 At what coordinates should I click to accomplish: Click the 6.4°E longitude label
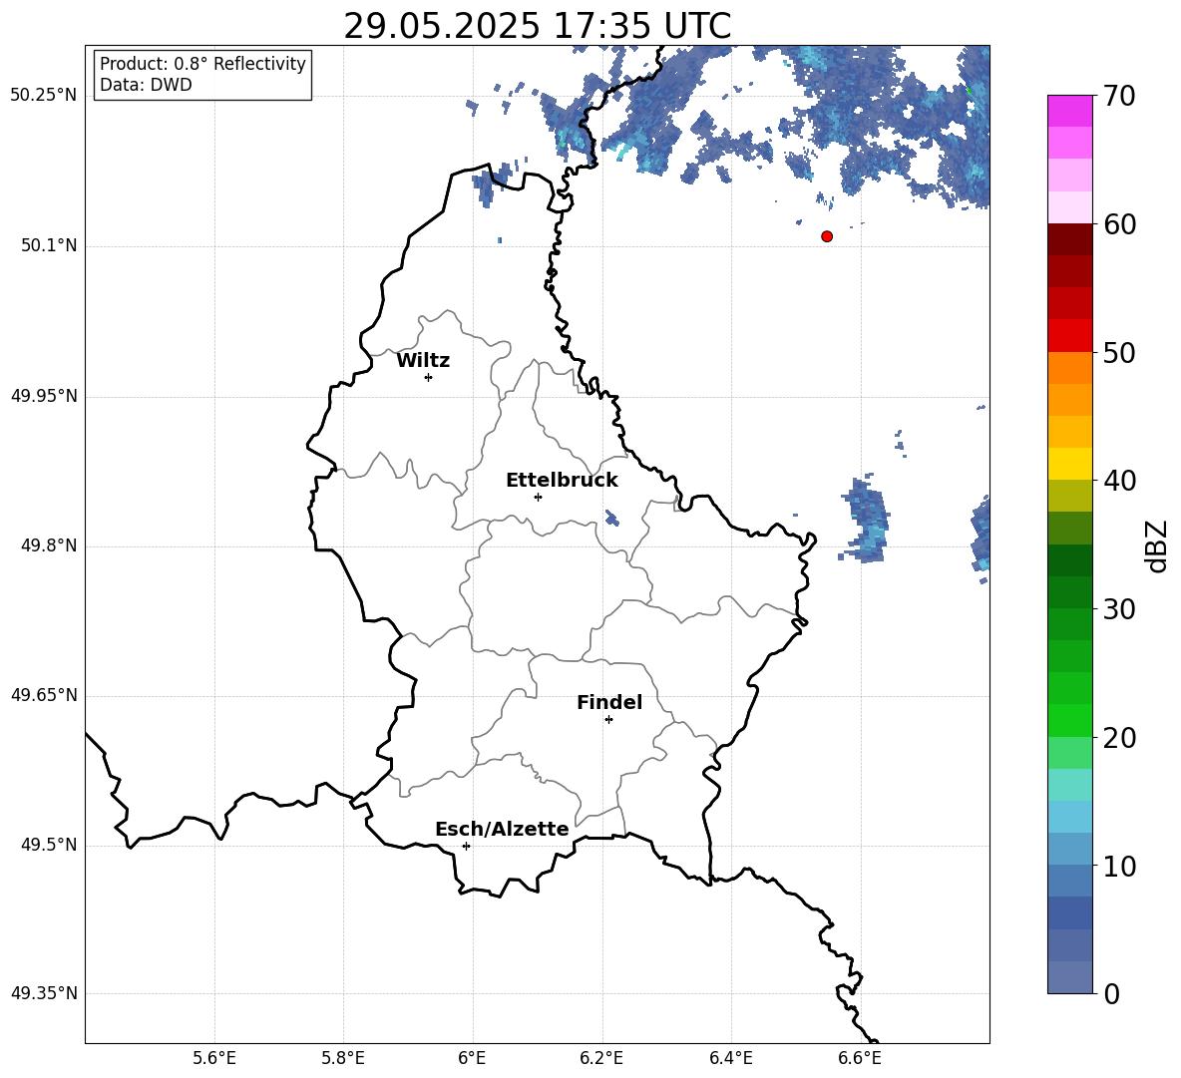730,1058
